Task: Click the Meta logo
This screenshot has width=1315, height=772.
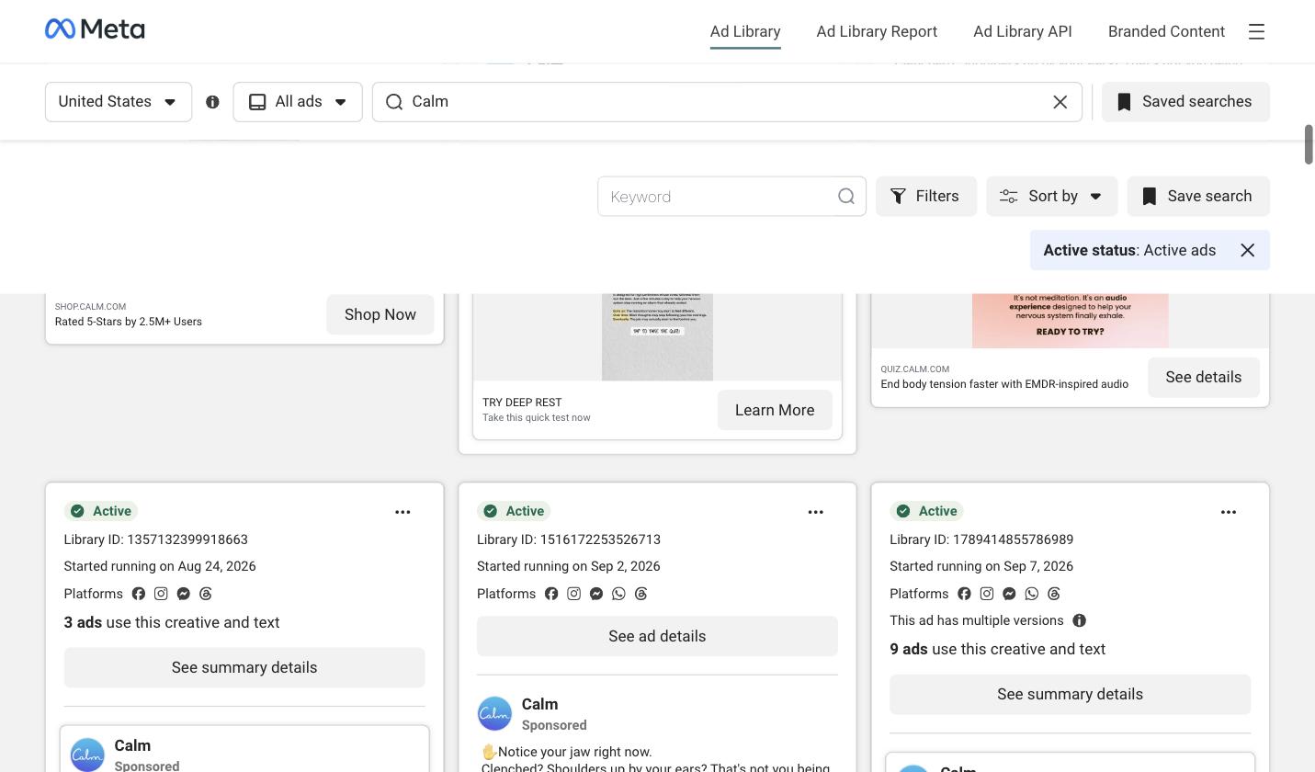Action: [x=95, y=29]
